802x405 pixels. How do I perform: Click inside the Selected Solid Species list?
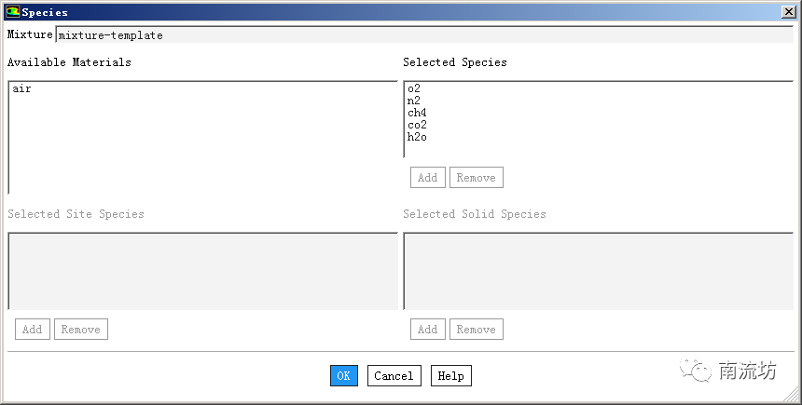598,270
